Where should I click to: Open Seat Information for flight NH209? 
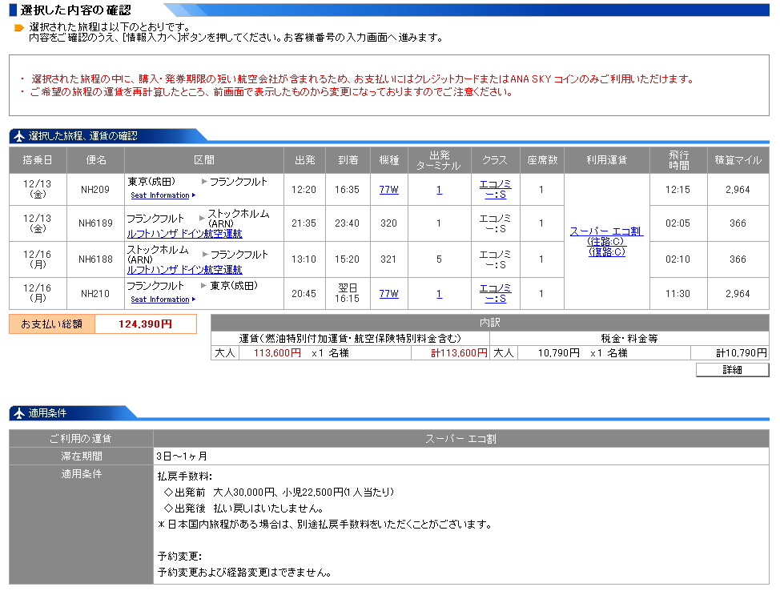pos(159,195)
